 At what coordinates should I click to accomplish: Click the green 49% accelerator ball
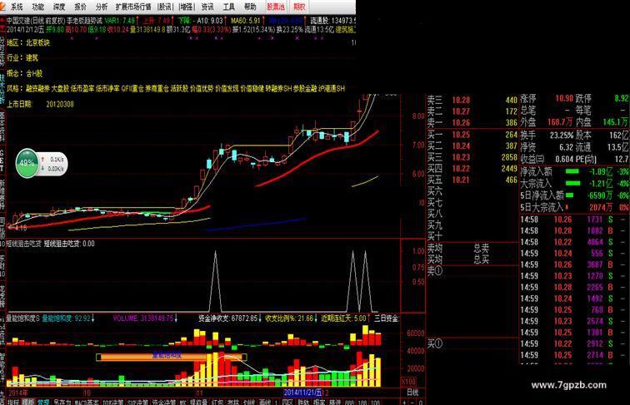click(27, 163)
